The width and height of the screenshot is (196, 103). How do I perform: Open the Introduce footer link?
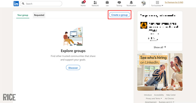(x=148, y=95)
